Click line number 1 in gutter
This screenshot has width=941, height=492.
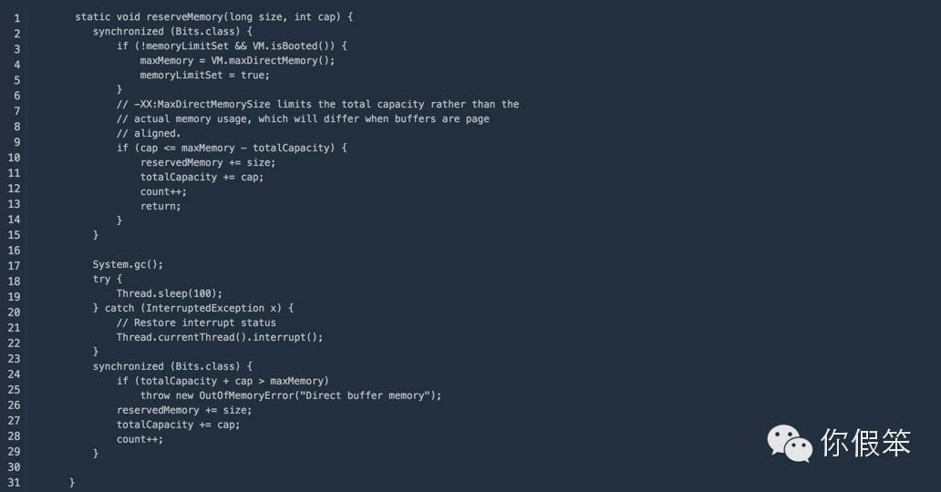click(16, 18)
